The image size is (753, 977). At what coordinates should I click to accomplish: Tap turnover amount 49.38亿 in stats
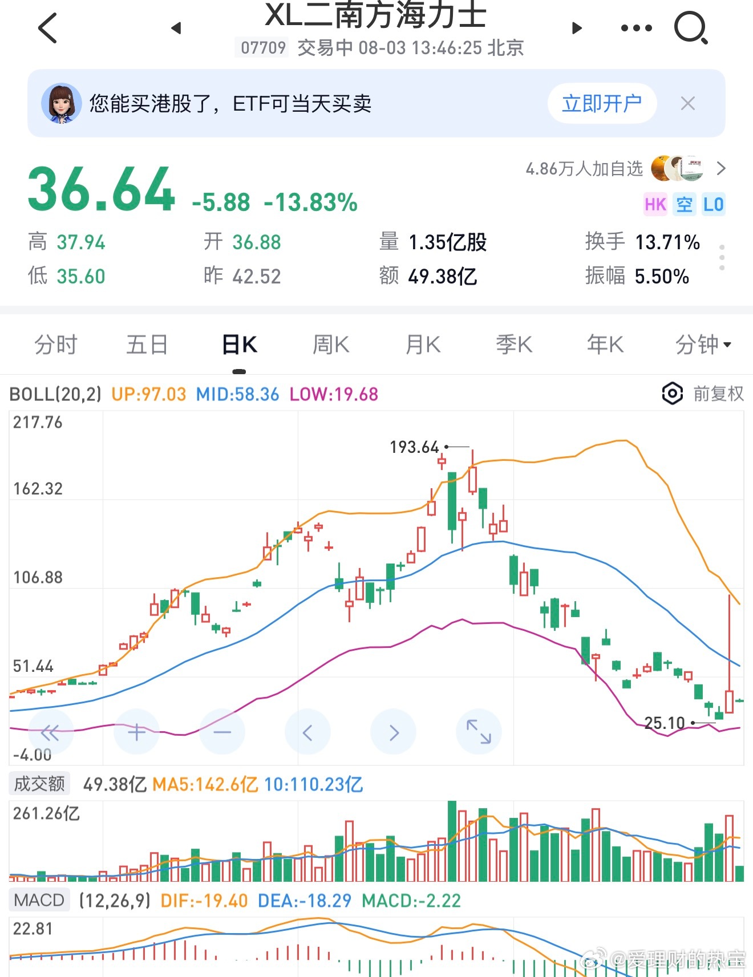pos(442,277)
